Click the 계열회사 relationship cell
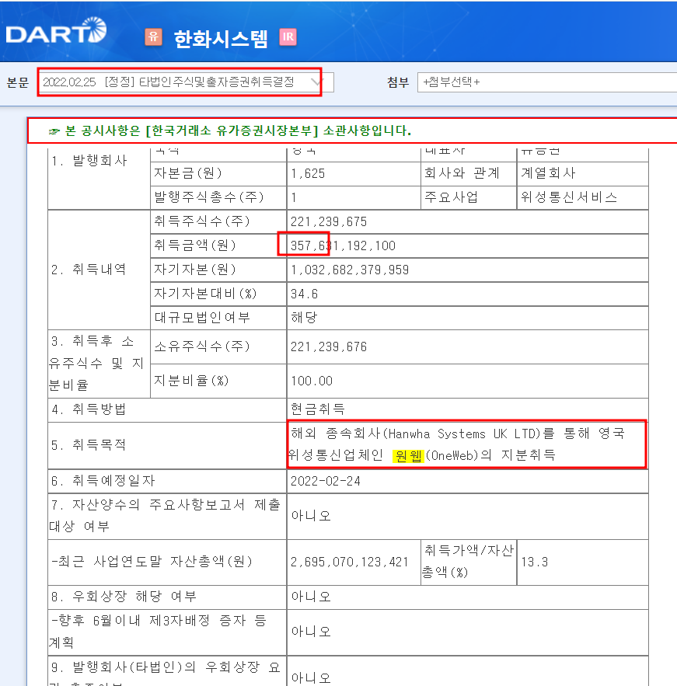The image size is (677, 686). point(582,174)
